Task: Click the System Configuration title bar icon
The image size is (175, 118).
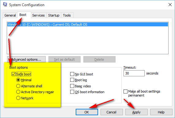Action: [5, 5]
